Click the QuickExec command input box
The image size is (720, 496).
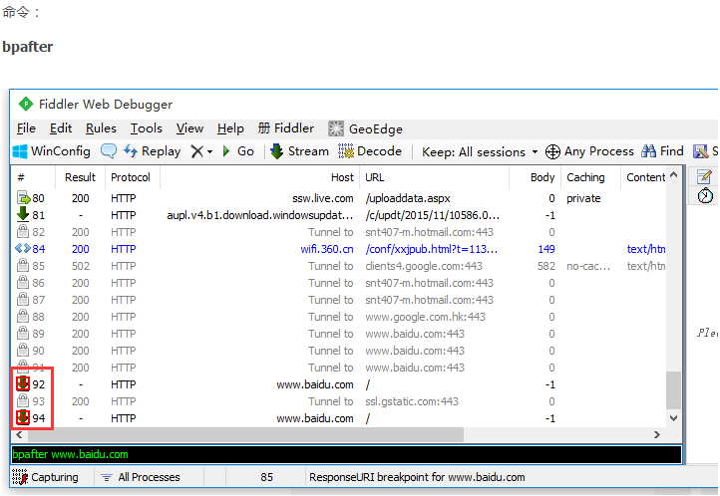(x=346, y=454)
